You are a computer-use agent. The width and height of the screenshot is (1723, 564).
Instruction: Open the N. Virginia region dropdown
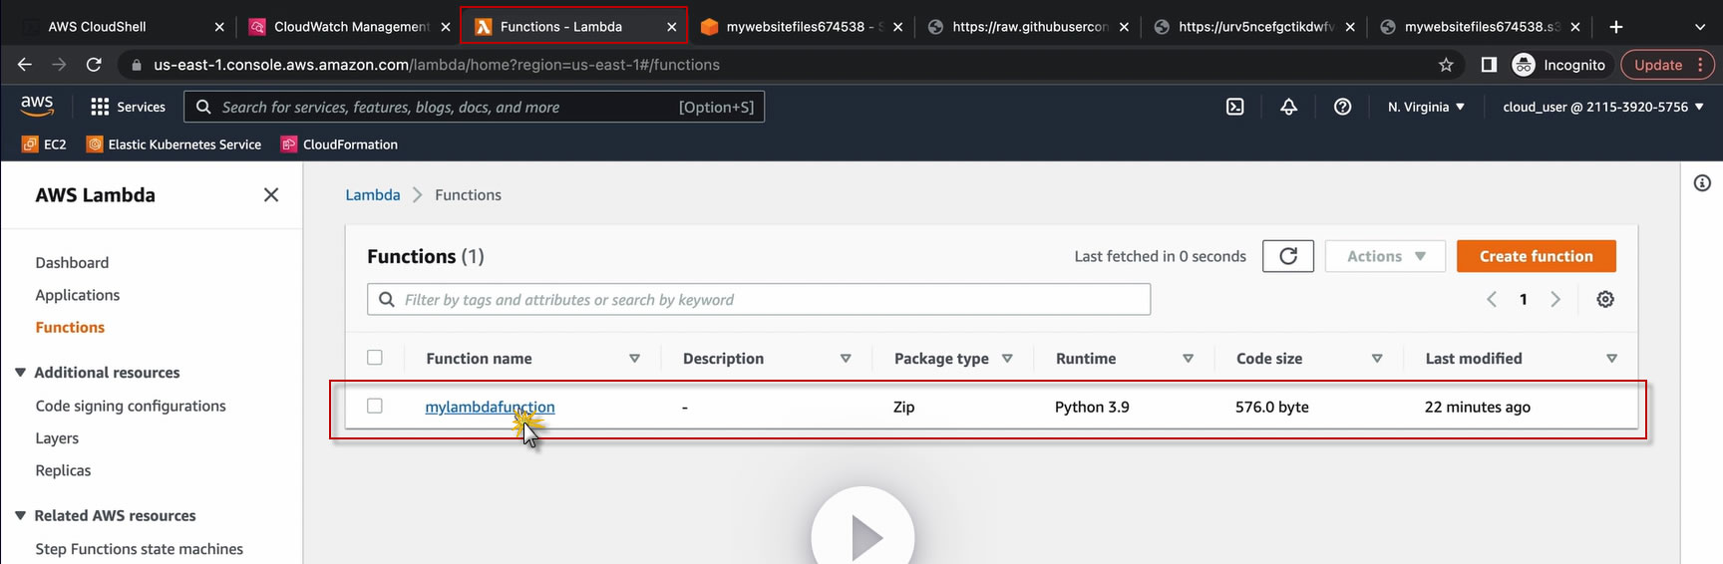click(1426, 107)
